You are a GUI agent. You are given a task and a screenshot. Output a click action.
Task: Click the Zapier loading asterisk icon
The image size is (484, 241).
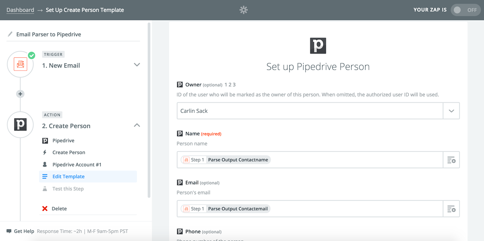coord(244,10)
